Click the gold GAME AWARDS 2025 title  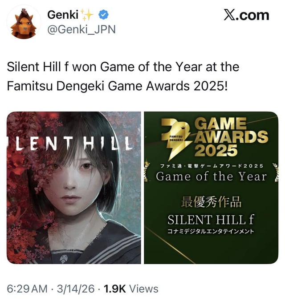[231, 136]
